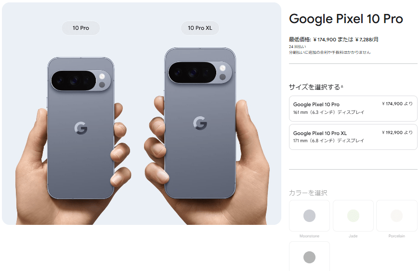420x271 pixels.
Task: Choose the Jade color swatch
Action: (x=353, y=216)
